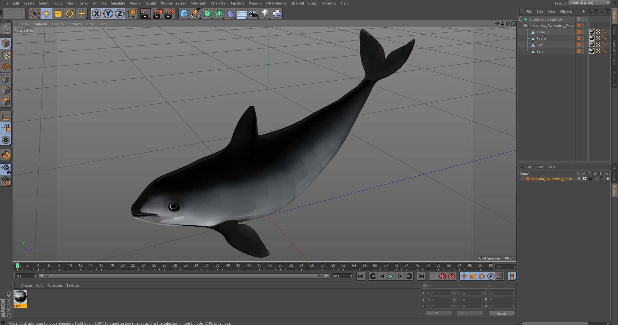Toggle Tongue visibility dots
The height and width of the screenshot is (325, 618).
[x=583, y=32]
